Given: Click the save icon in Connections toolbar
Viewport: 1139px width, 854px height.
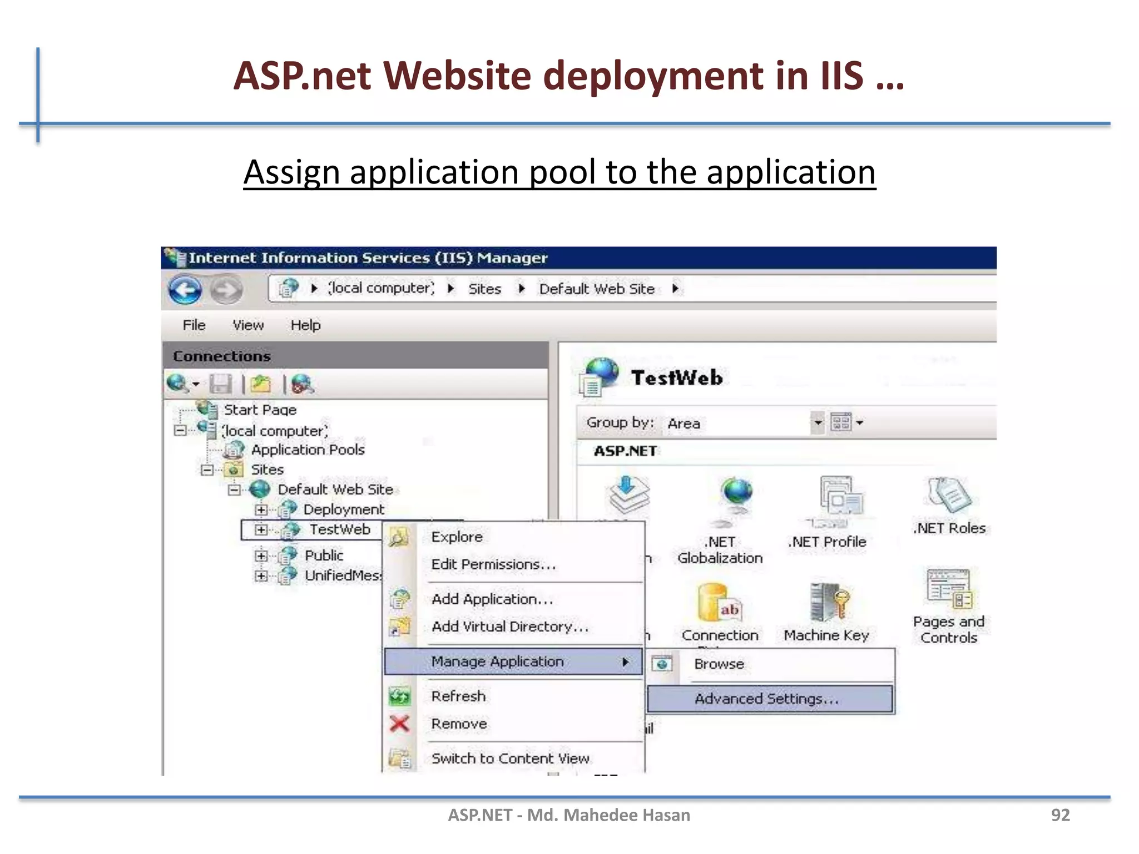Looking at the screenshot, I should click(x=221, y=384).
